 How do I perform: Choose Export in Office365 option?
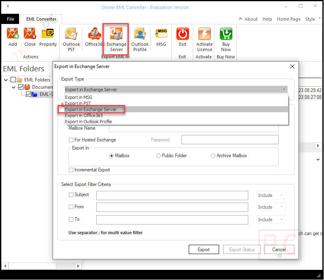[x=176, y=115]
